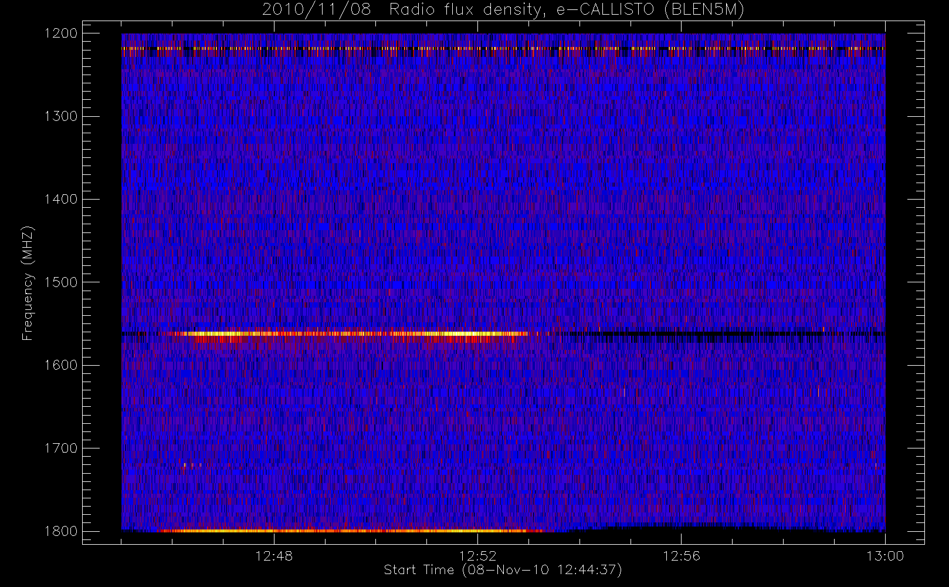Click the 'Start Time (08-Nov-10 12:44:37)' label

point(503,570)
